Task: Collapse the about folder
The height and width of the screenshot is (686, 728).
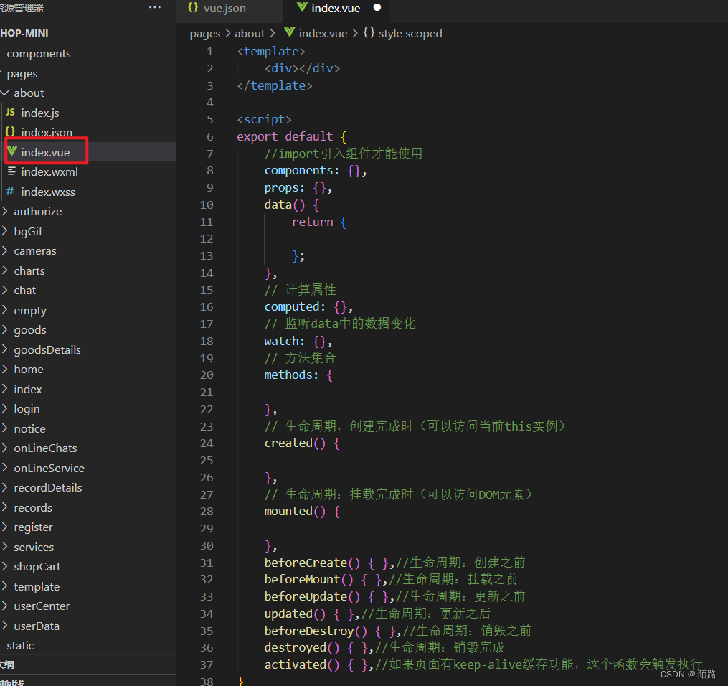Action: coord(4,93)
